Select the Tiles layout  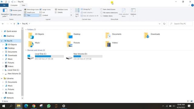32,15
